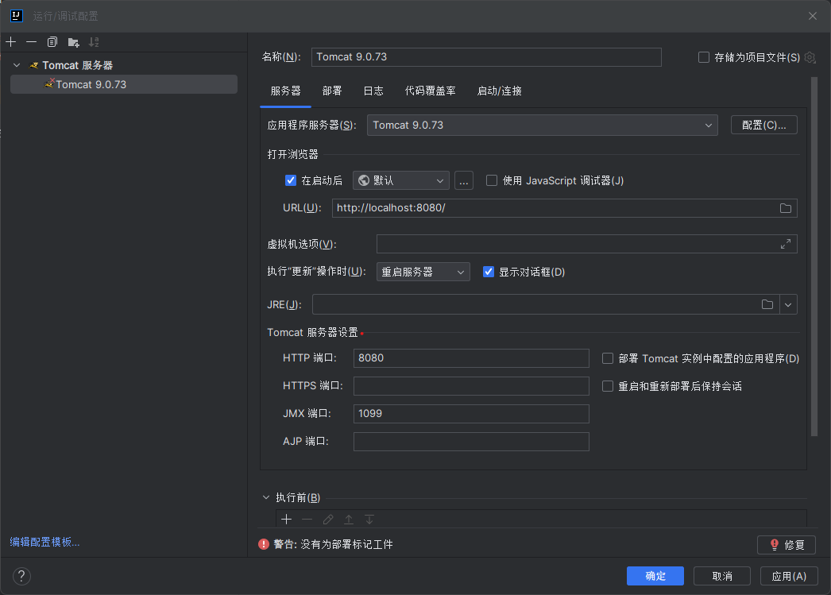Screen dimensions: 831x595
Task: Open 编辑配置模板... link
Action: [x=45, y=542]
